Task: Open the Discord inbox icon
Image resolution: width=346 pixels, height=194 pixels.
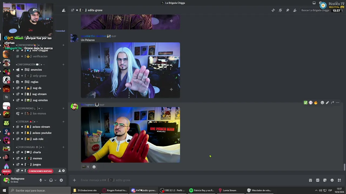Action: coord(314,3)
